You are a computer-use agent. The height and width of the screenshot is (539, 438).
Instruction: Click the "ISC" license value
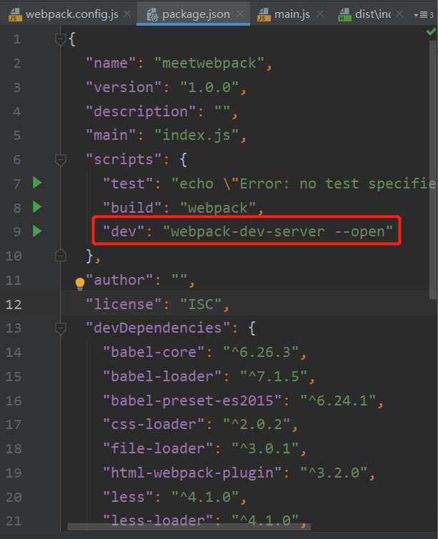coord(201,305)
